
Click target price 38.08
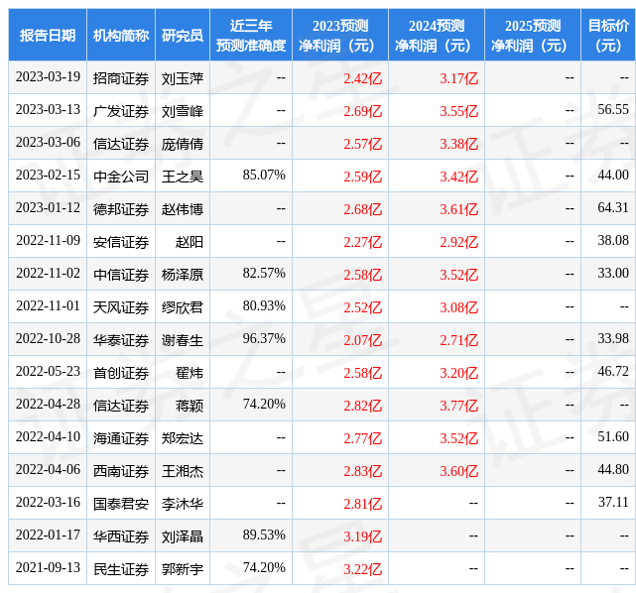tap(613, 240)
